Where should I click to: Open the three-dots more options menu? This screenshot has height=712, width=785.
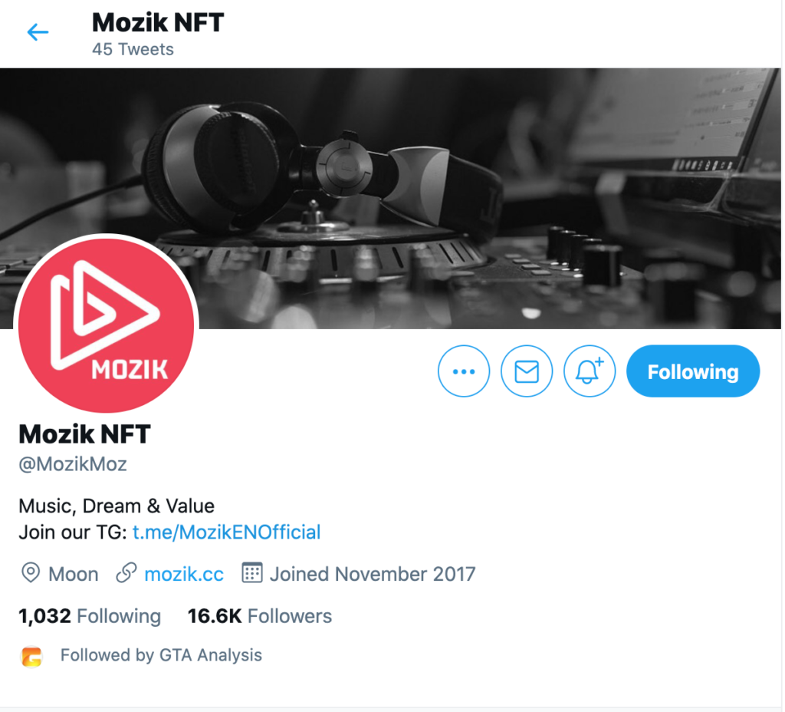[464, 371]
